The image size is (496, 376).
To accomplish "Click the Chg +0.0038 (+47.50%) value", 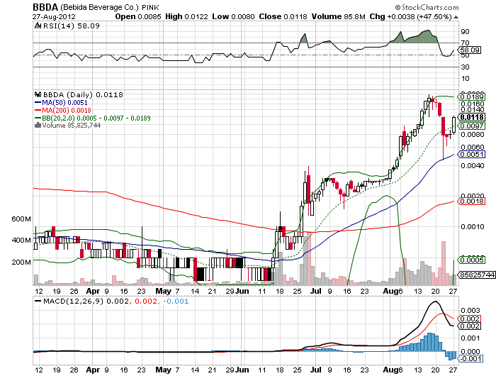I will (x=410, y=16).
